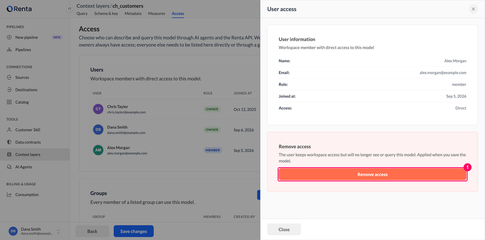This screenshot has width=485, height=240.
Task: Click the Close button in panel footer
Action: pyautogui.click(x=284, y=230)
